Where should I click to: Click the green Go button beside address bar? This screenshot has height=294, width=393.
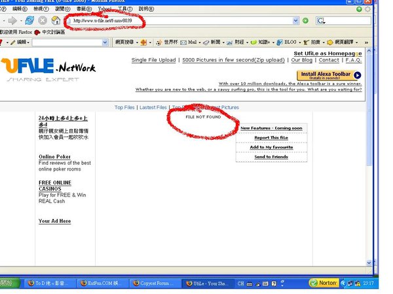point(305,21)
